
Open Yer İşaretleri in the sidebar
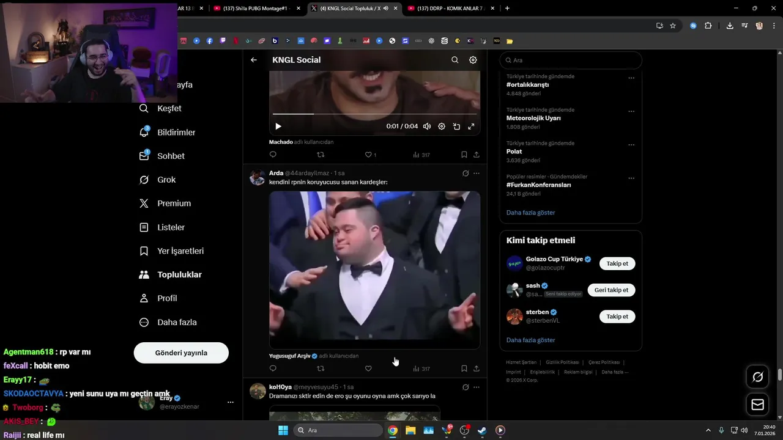[x=171, y=251]
